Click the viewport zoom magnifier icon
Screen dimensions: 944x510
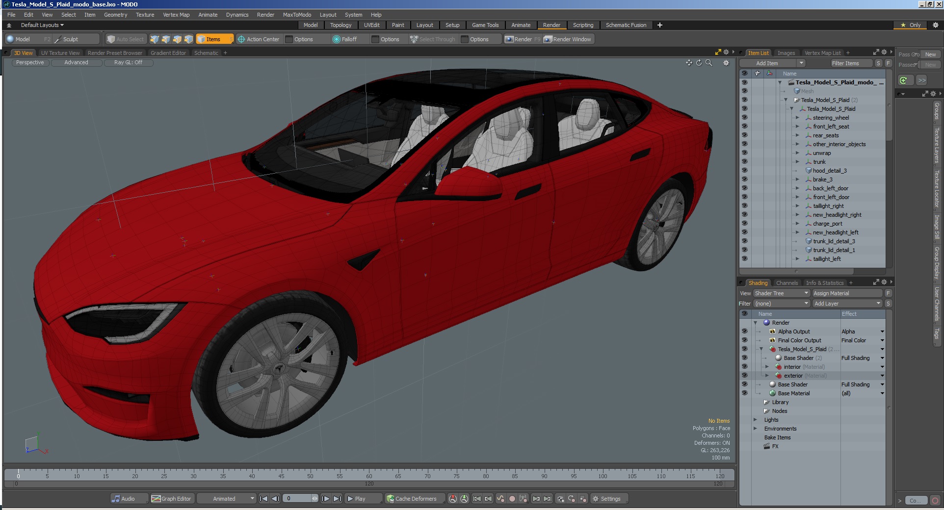click(708, 63)
